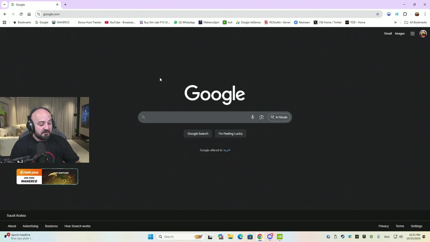Open the kick bookmark
430x242 pixels.
point(227,23)
